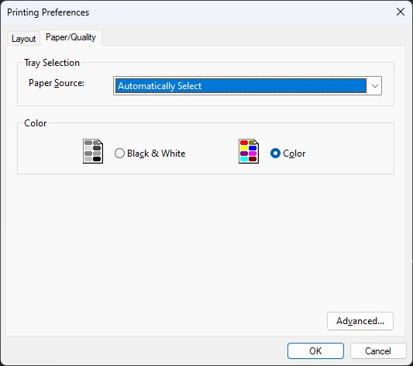Click the Printing Preferences title bar
413x366 pixels.
198,12
